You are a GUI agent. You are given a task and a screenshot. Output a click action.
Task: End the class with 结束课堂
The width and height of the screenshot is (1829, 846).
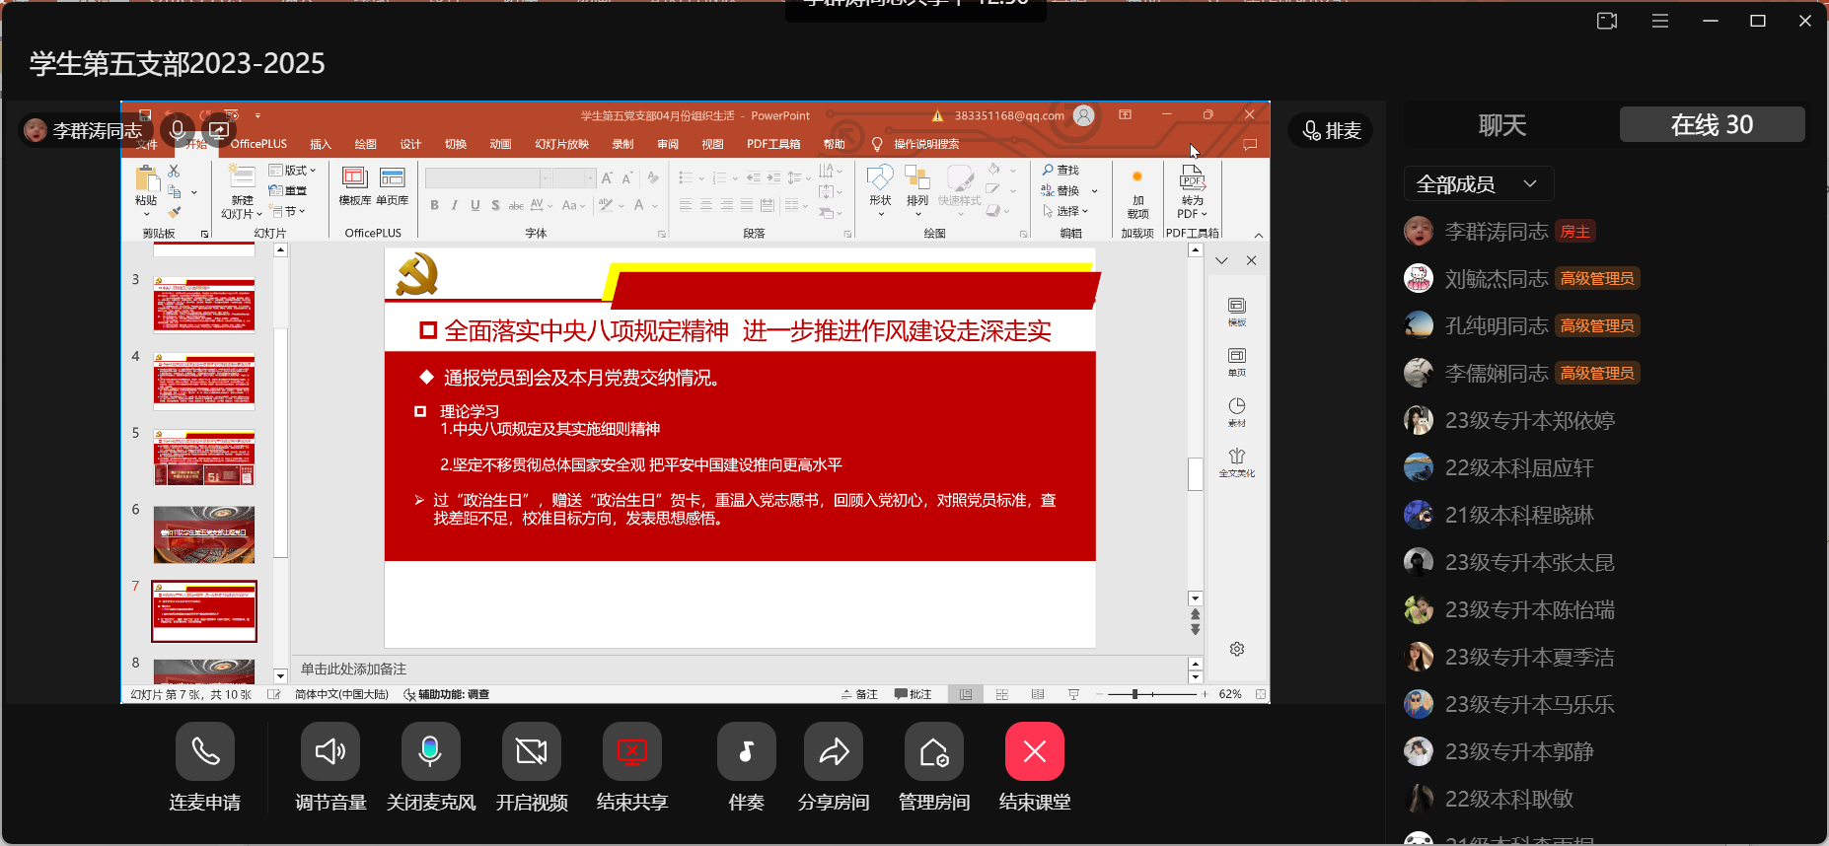click(x=1034, y=751)
